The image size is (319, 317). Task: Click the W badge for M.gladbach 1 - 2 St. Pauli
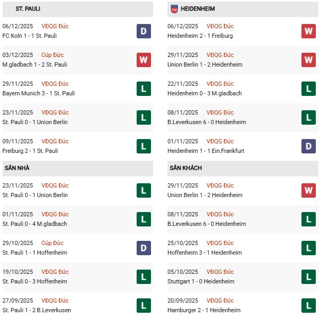point(144,60)
